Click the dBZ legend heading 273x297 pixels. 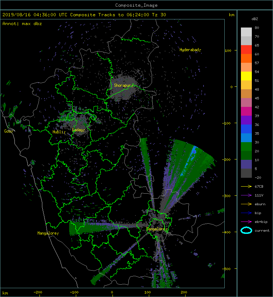pyautogui.click(x=255, y=19)
